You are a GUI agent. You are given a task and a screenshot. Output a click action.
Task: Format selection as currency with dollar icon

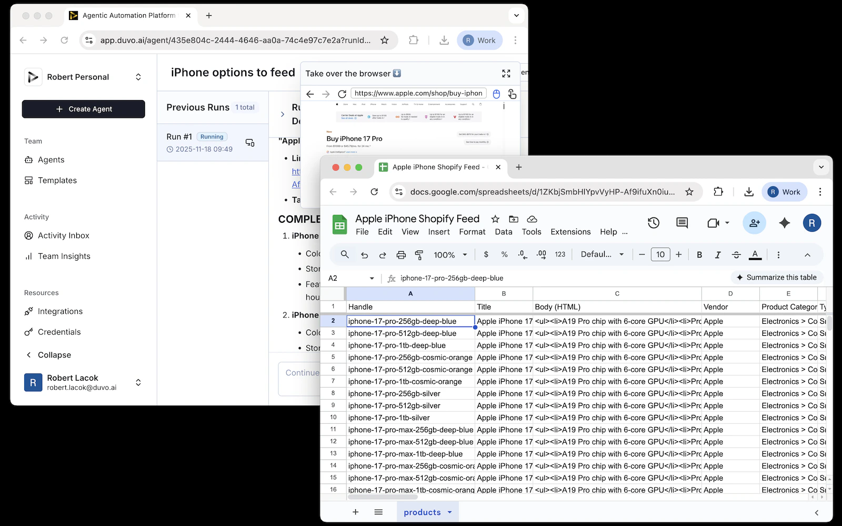point(486,254)
